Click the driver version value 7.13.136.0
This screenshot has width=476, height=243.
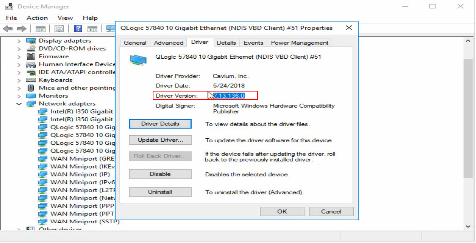click(x=229, y=96)
